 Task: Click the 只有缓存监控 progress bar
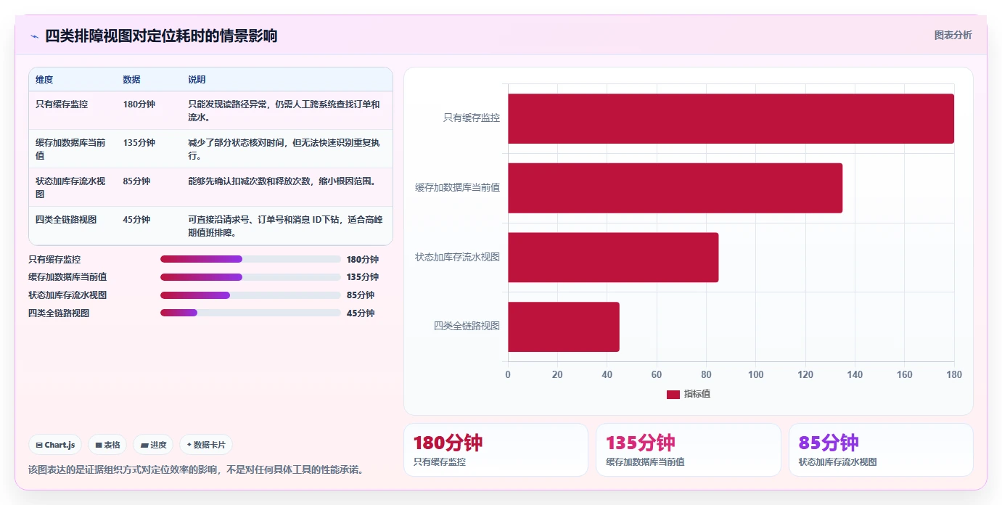[x=250, y=259]
